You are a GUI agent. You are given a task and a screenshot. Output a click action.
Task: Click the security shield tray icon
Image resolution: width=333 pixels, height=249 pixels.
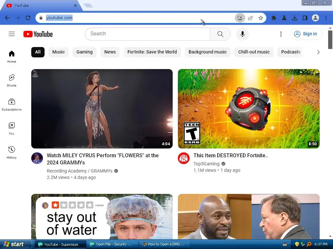tap(297, 244)
